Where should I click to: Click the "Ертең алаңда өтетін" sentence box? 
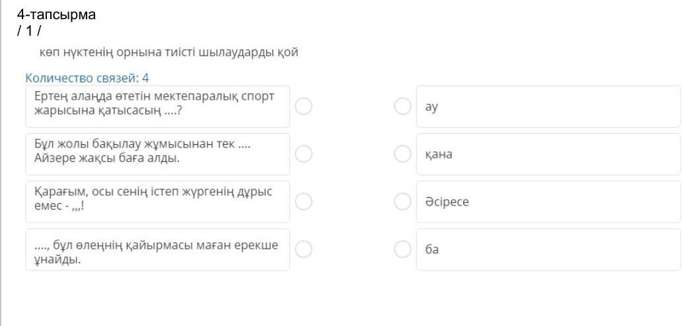tap(157, 106)
